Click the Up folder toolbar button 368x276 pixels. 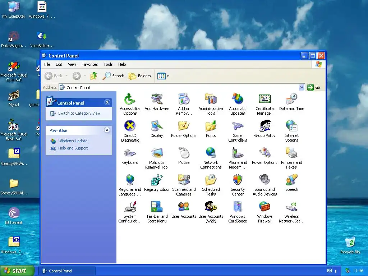94,76
